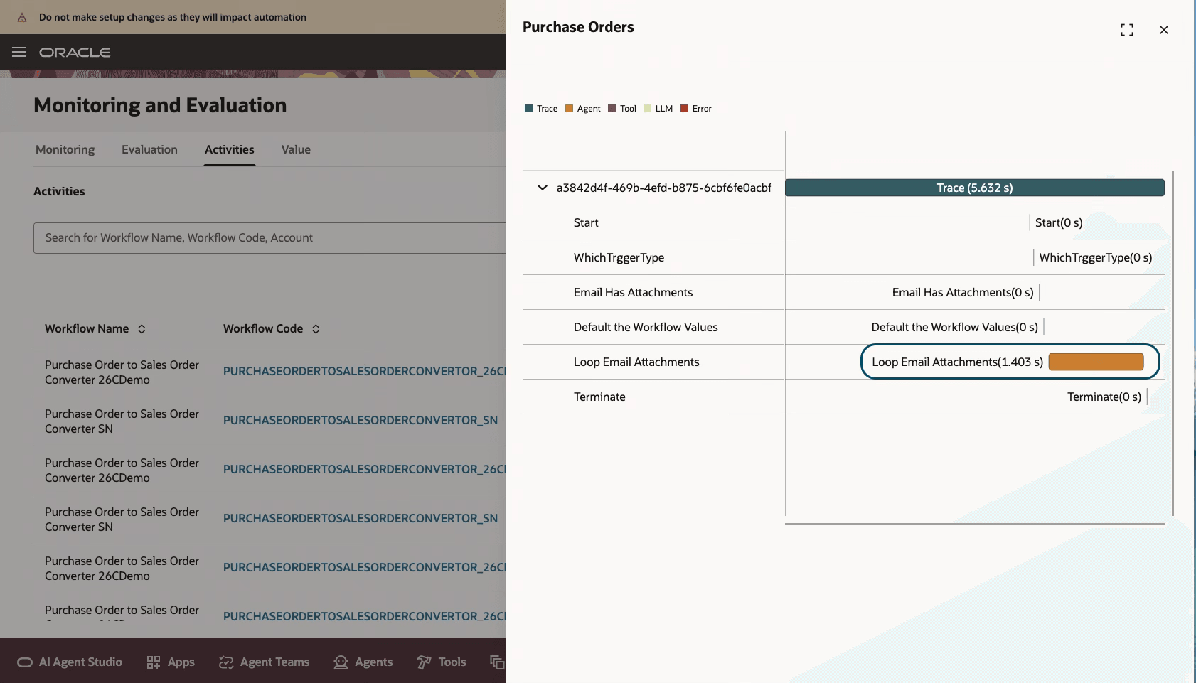This screenshot has height=683, width=1196.
Task: Open first PURCHASEORDERTOSALESORDERCONVERTOR_26C link
Action: [364, 371]
